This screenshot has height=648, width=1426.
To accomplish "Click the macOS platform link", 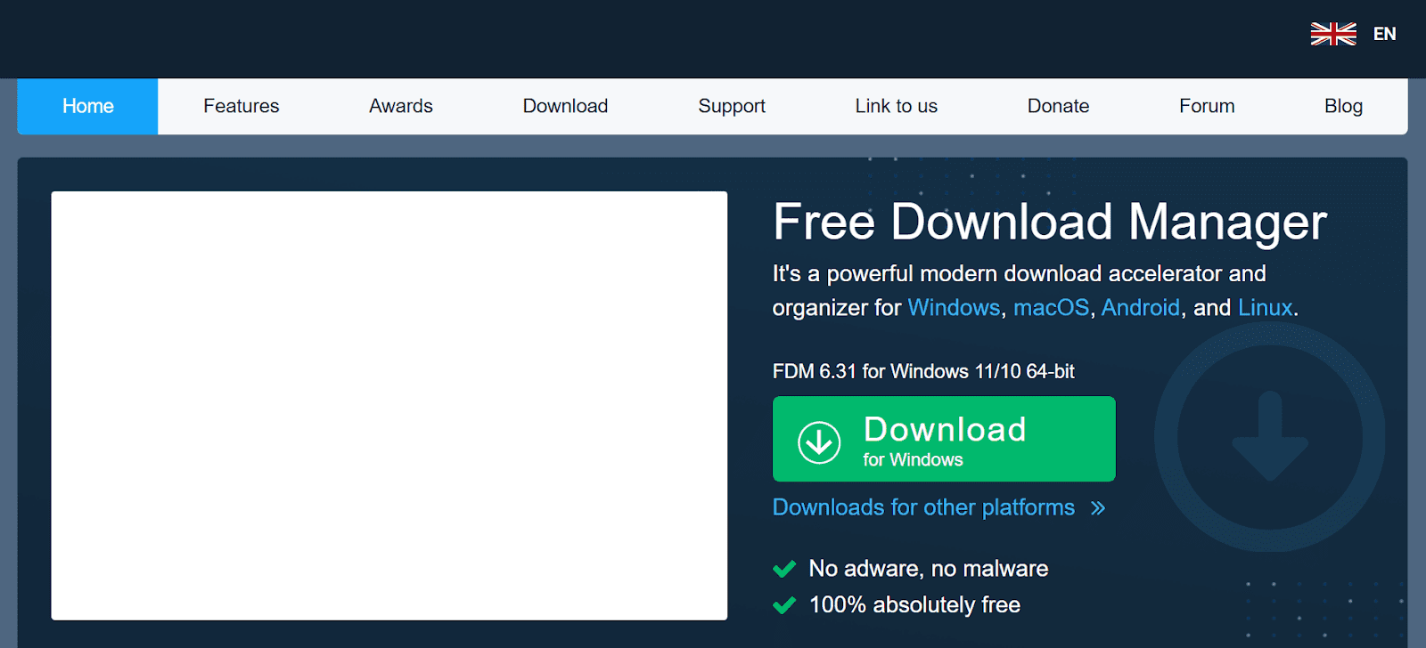I will point(1051,308).
